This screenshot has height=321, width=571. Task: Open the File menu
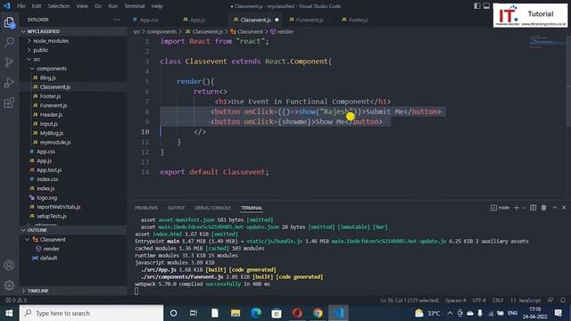[x=21, y=6]
